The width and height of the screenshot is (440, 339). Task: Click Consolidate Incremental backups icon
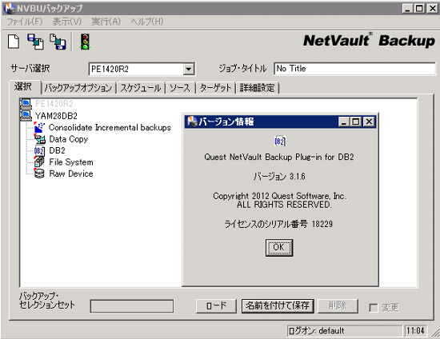[39, 127]
